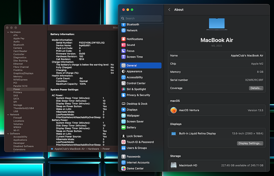Click the 227.45 GB available storage text
The width and height of the screenshot is (274, 176).
point(242,165)
